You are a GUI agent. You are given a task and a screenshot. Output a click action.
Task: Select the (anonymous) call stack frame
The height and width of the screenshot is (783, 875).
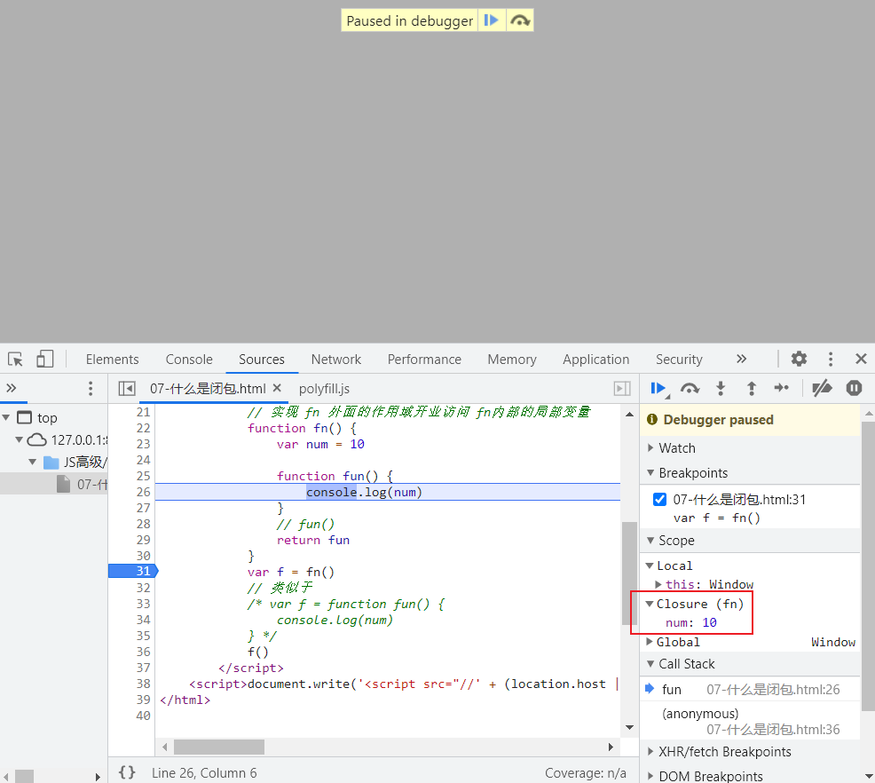click(x=750, y=721)
